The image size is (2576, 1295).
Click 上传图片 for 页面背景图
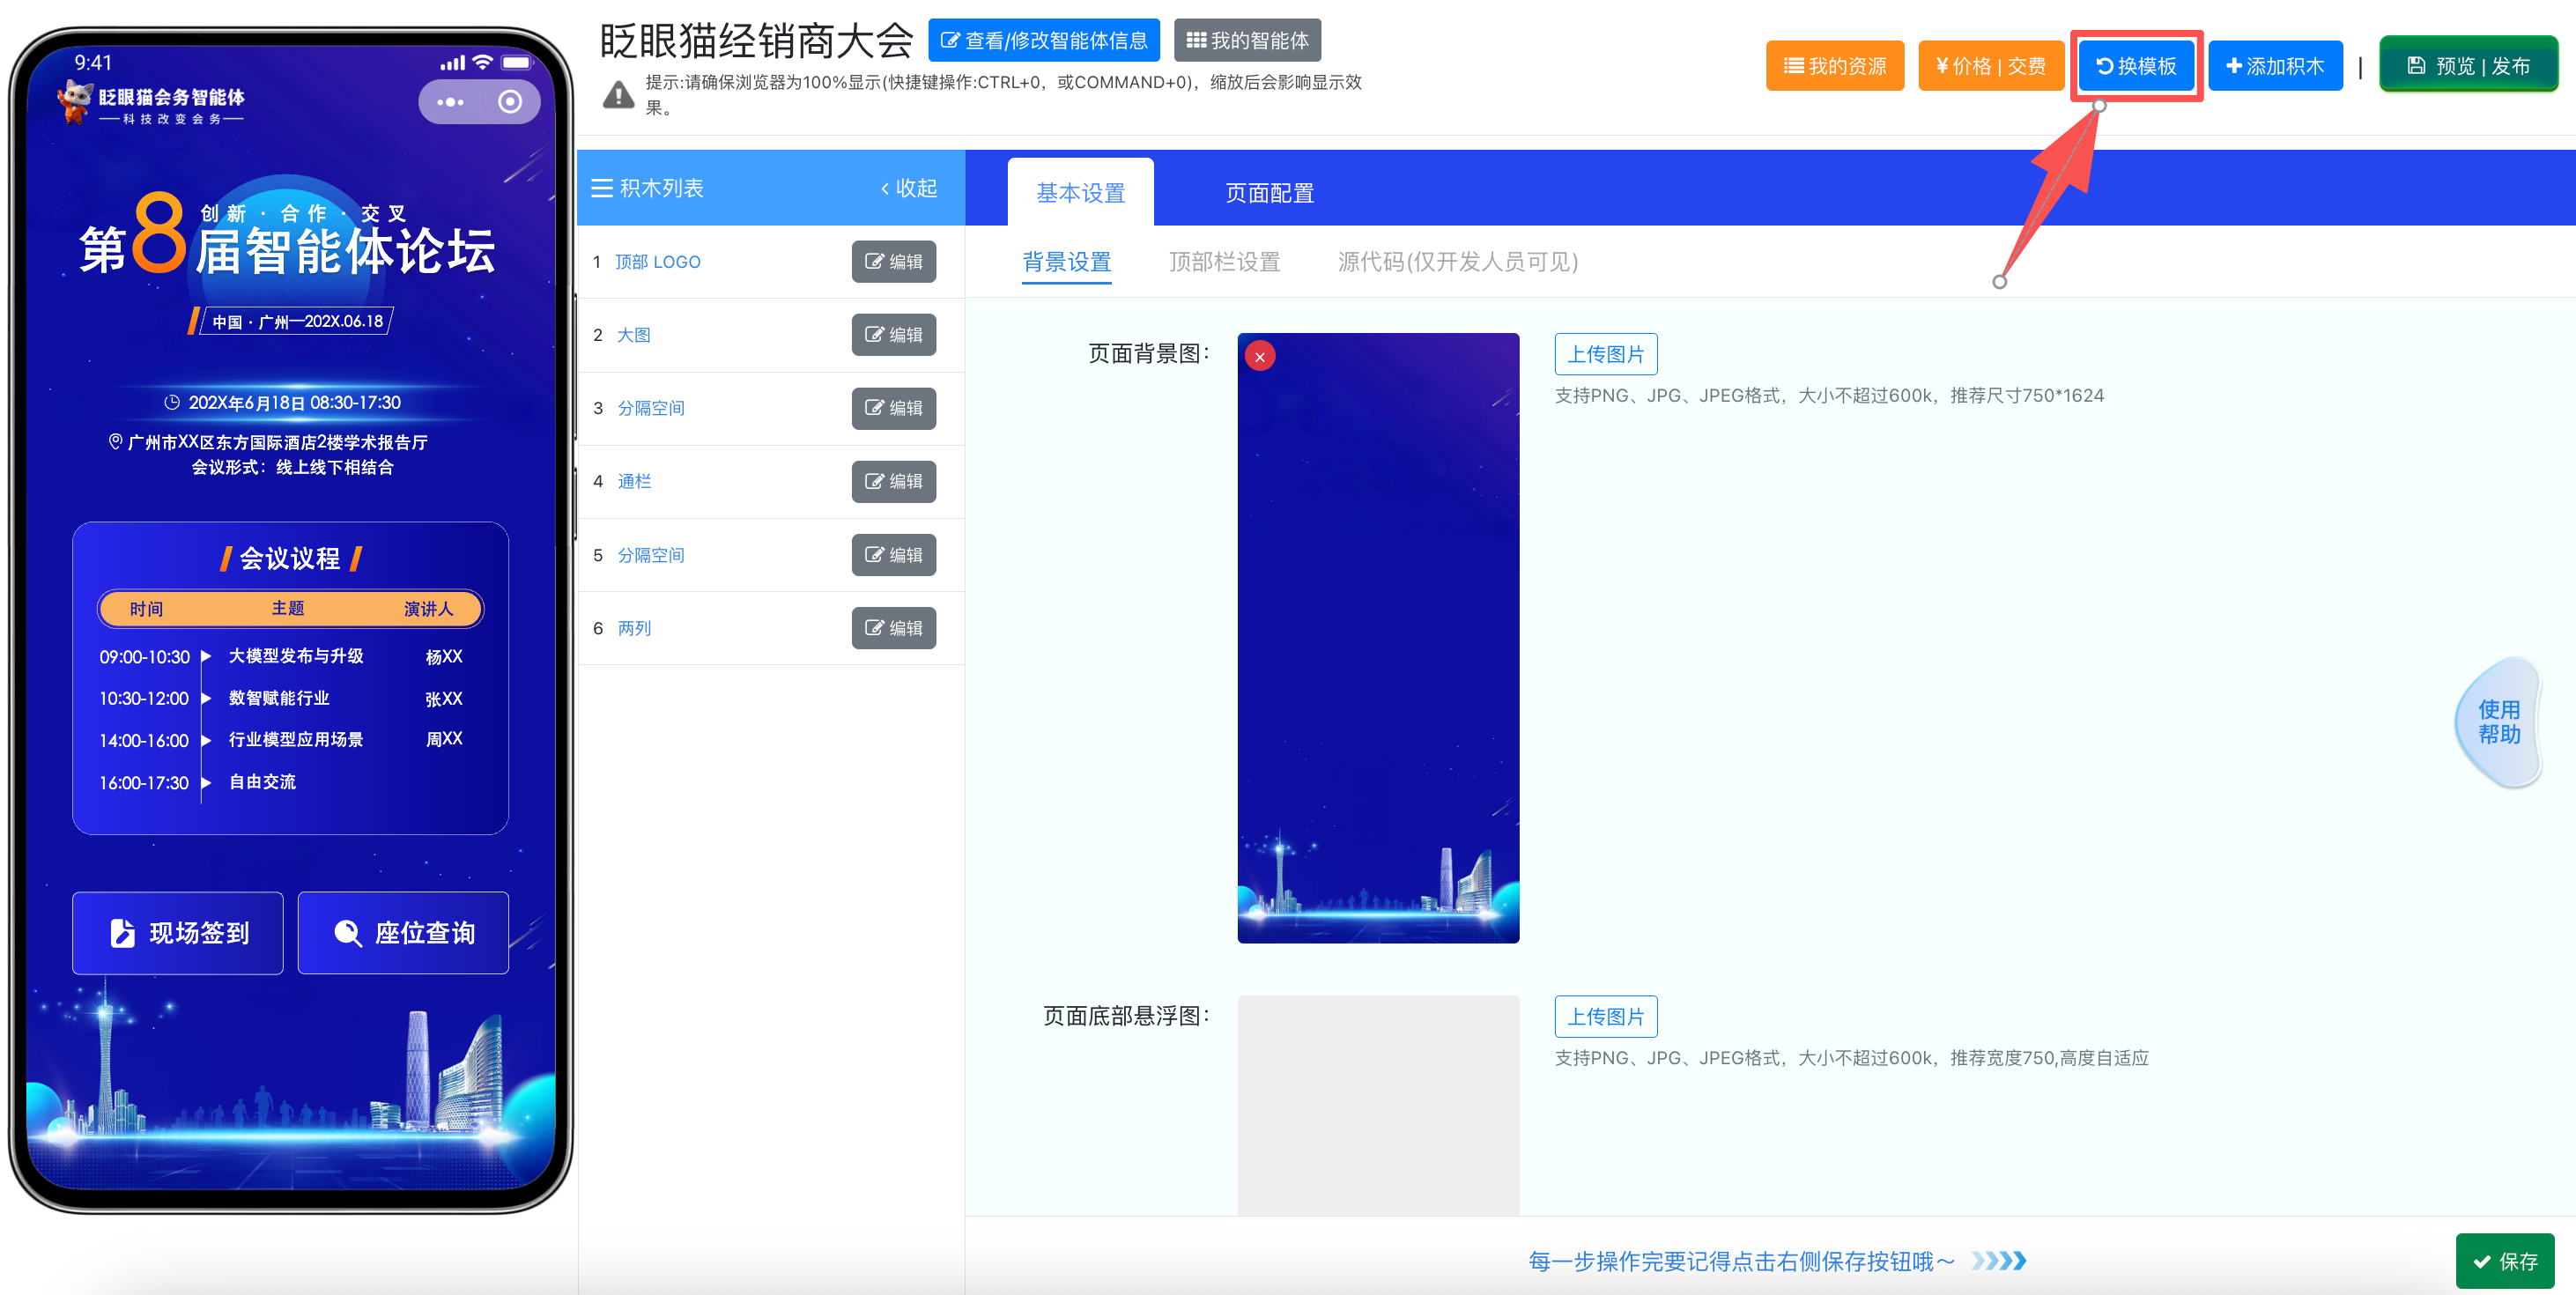click(1605, 354)
